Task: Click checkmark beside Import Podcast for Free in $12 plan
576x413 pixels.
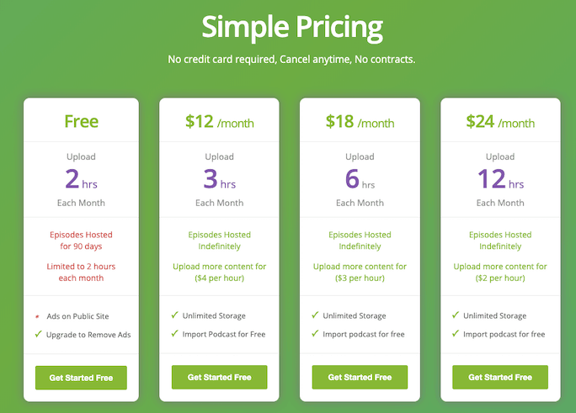Action: click(x=175, y=333)
